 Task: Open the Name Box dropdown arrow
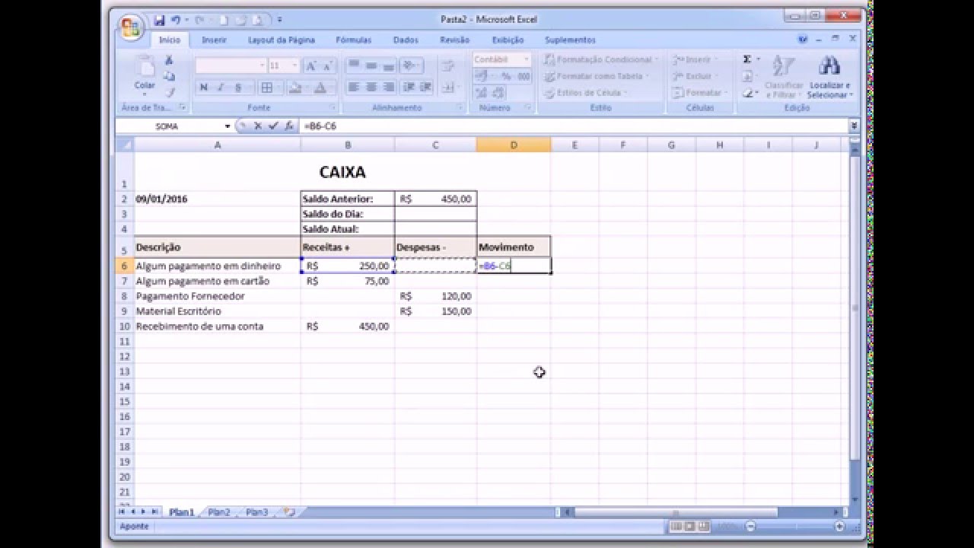click(227, 126)
